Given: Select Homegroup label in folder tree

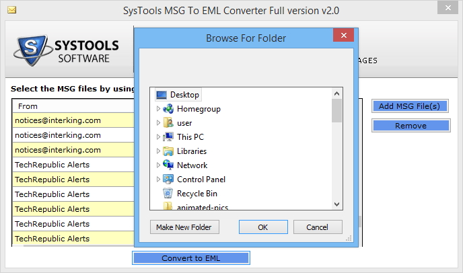Looking at the screenshot, I should click(x=199, y=109).
